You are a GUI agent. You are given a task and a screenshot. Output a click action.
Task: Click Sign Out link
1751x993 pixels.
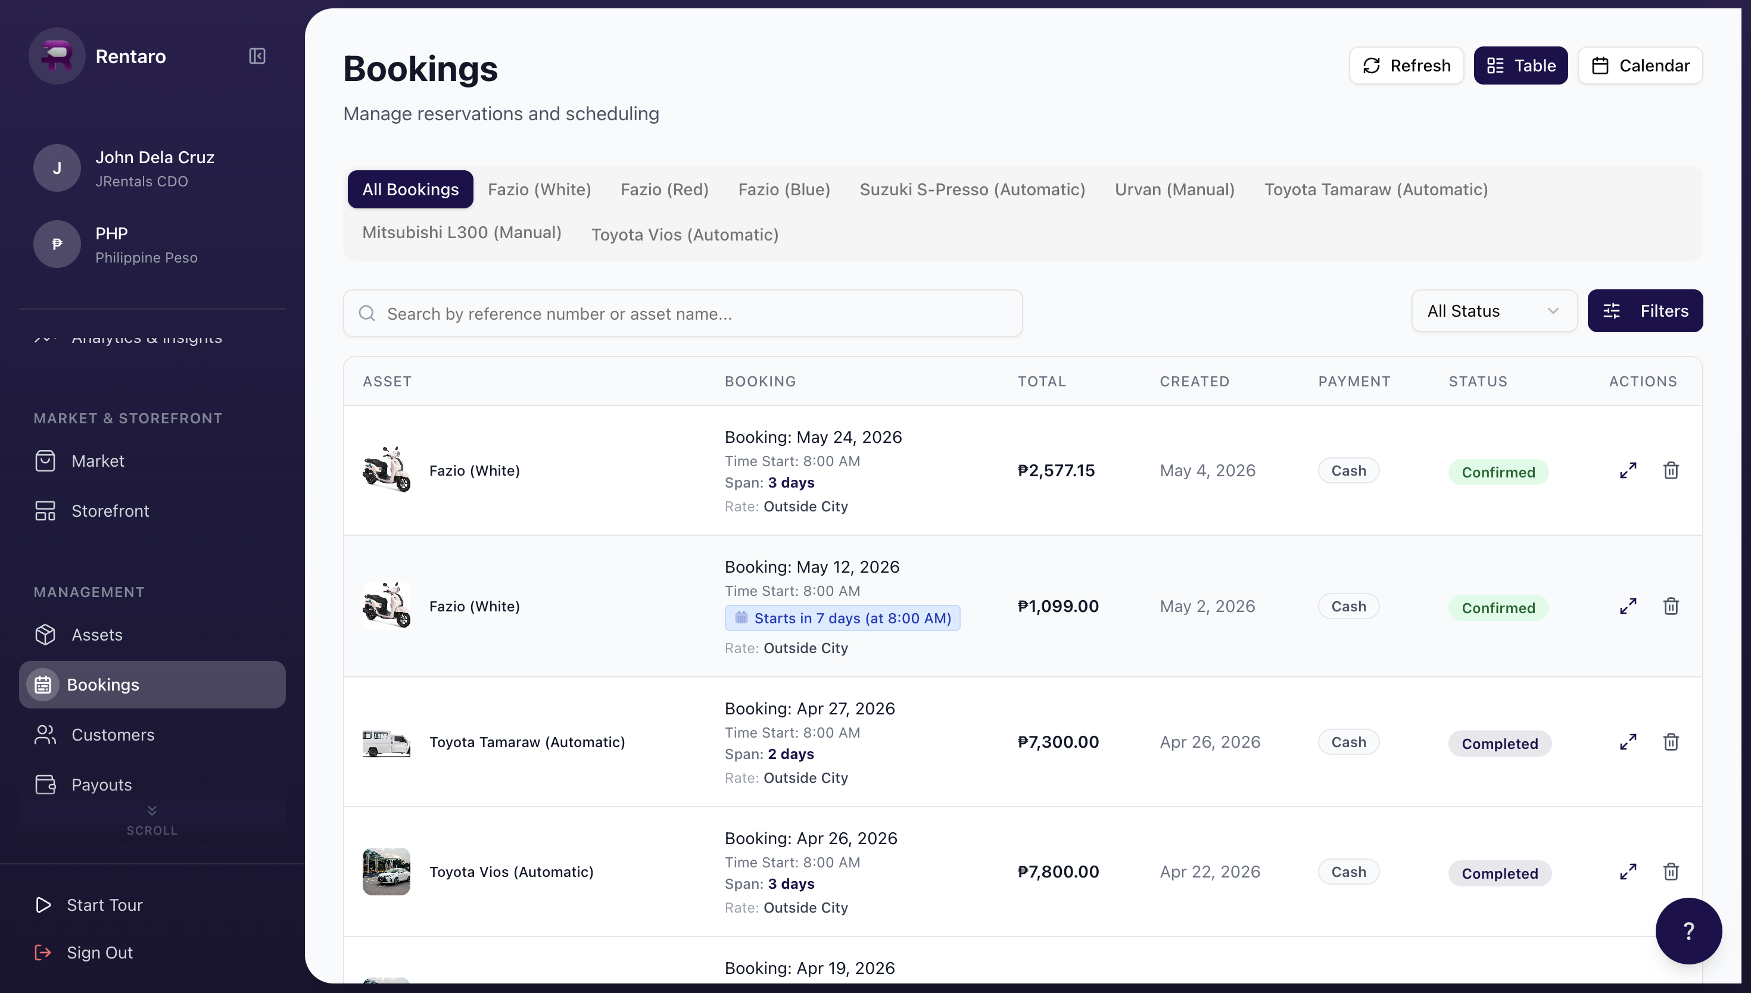click(x=99, y=953)
